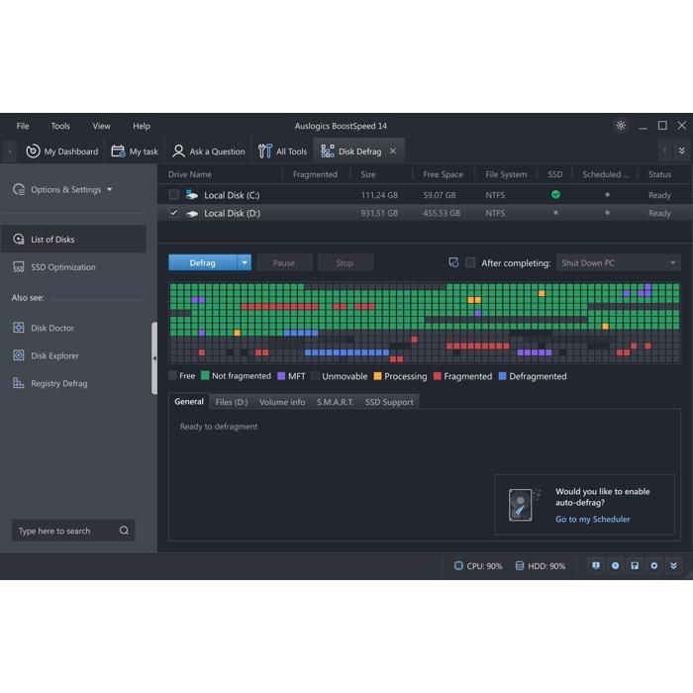This screenshot has width=693, height=693.
Task: Click the HDD: 90% status indicator
Action: 541,566
